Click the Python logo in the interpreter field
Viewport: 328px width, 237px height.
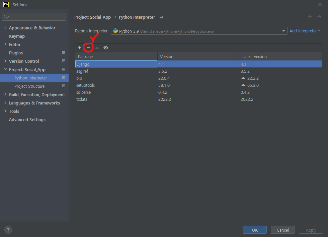(x=115, y=31)
